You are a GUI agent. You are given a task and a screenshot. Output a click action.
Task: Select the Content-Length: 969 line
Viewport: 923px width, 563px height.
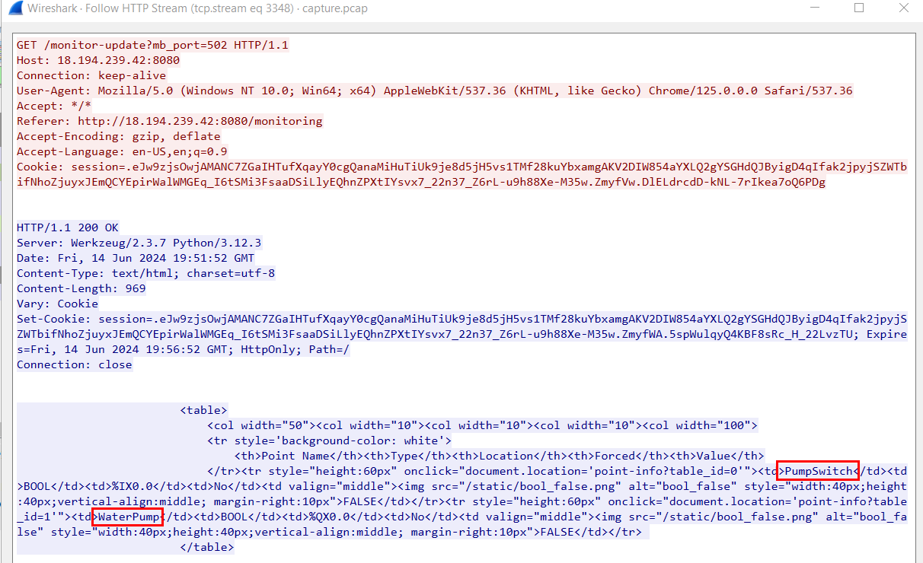pyautogui.click(x=81, y=288)
